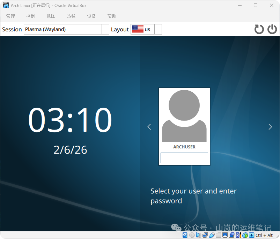
Task: Open the Session dropdown Plasma (Wayland)
Action: (x=66, y=29)
